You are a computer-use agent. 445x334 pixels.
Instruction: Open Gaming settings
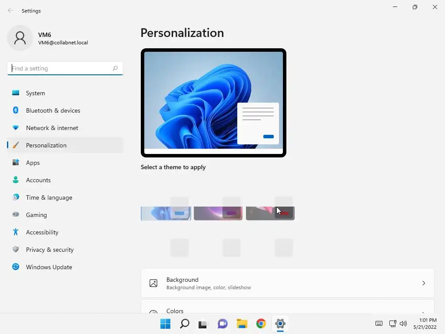(x=65, y=215)
